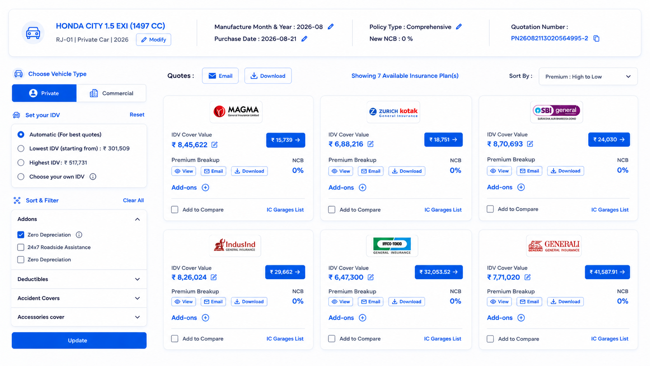Screen dimensions: 650x366
Task: Edit SBI General IDV value ₹ 8,70,693
Action: (530, 144)
